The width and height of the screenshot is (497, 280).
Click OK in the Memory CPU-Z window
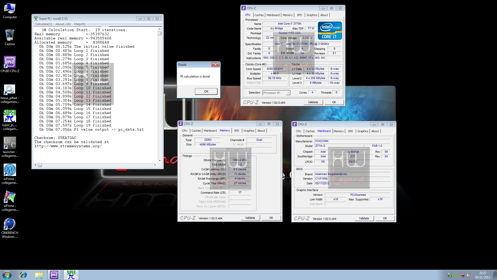coord(271,218)
